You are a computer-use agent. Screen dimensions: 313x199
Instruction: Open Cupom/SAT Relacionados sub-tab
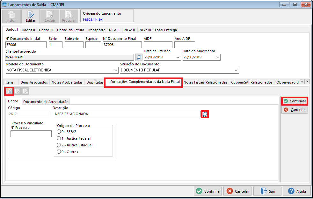pyautogui.click(x=252, y=82)
